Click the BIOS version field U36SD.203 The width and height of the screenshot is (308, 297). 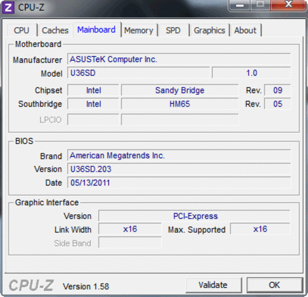tap(179, 169)
